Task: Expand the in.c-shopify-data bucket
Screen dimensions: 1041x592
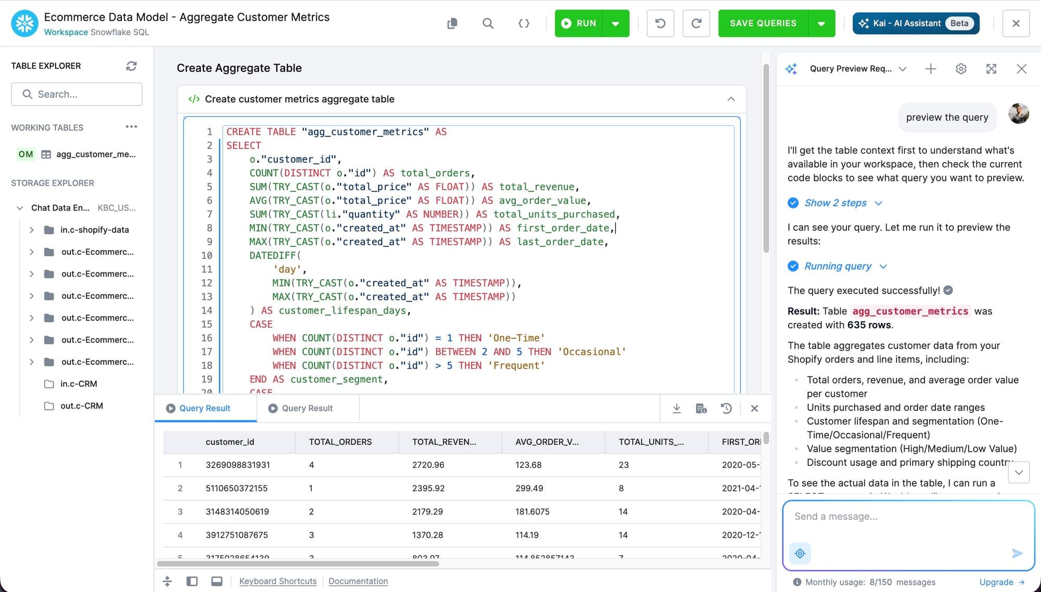Action: click(x=32, y=230)
